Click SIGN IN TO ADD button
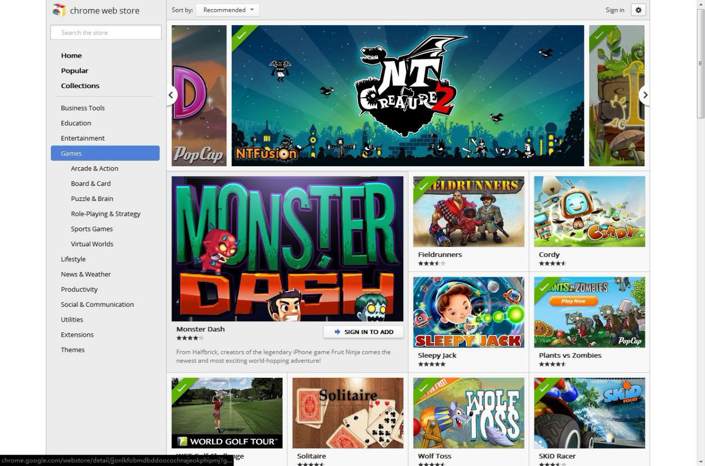Image resolution: width=705 pixels, height=466 pixels. [364, 332]
